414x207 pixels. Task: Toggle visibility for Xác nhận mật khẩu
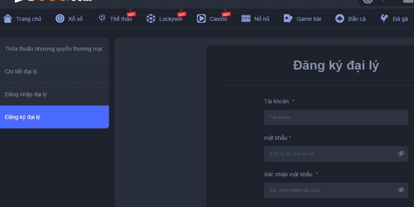(x=401, y=190)
